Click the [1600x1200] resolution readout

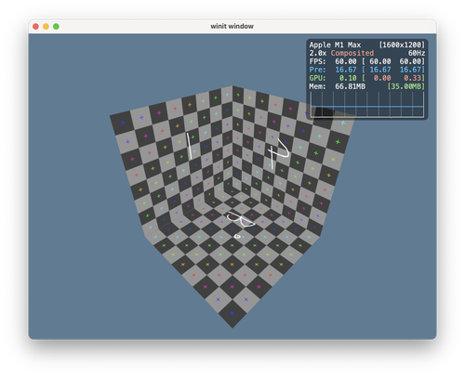tap(402, 45)
